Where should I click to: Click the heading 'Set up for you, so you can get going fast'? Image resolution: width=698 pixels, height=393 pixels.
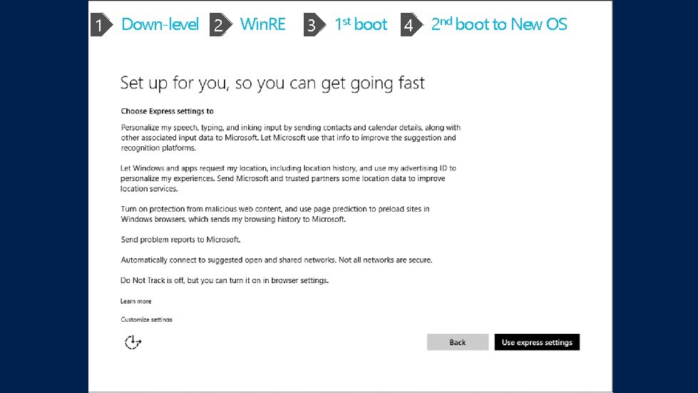coord(272,83)
